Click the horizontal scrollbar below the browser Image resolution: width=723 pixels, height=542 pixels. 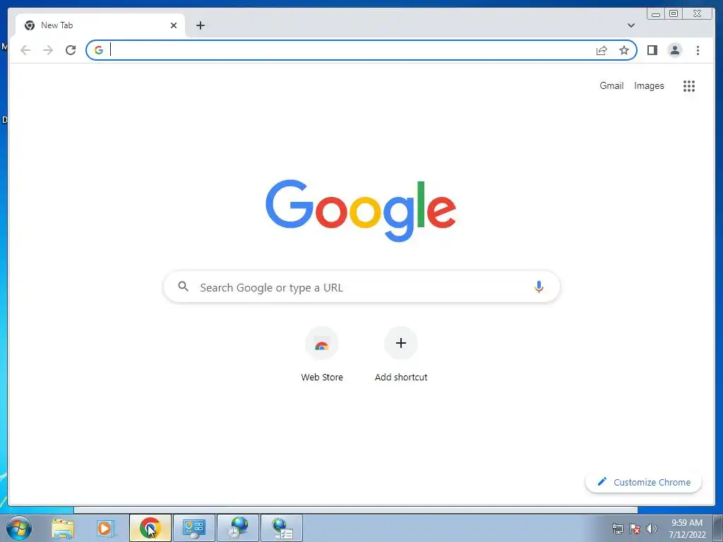(x=356, y=510)
